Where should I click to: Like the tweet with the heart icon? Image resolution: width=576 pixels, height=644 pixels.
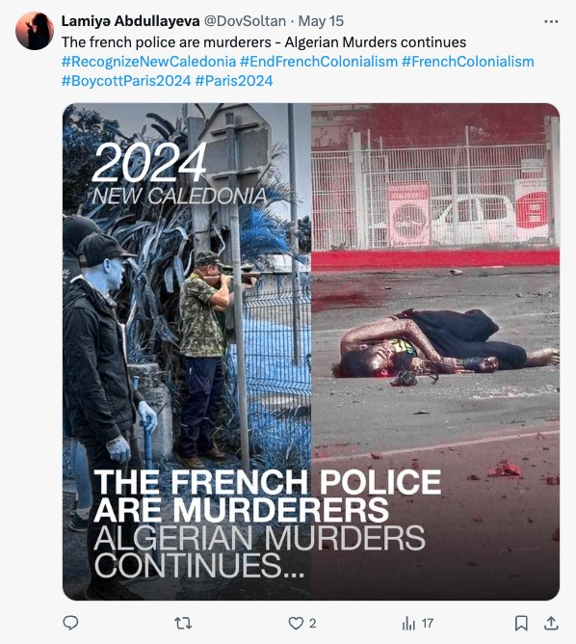pyautogui.click(x=296, y=623)
